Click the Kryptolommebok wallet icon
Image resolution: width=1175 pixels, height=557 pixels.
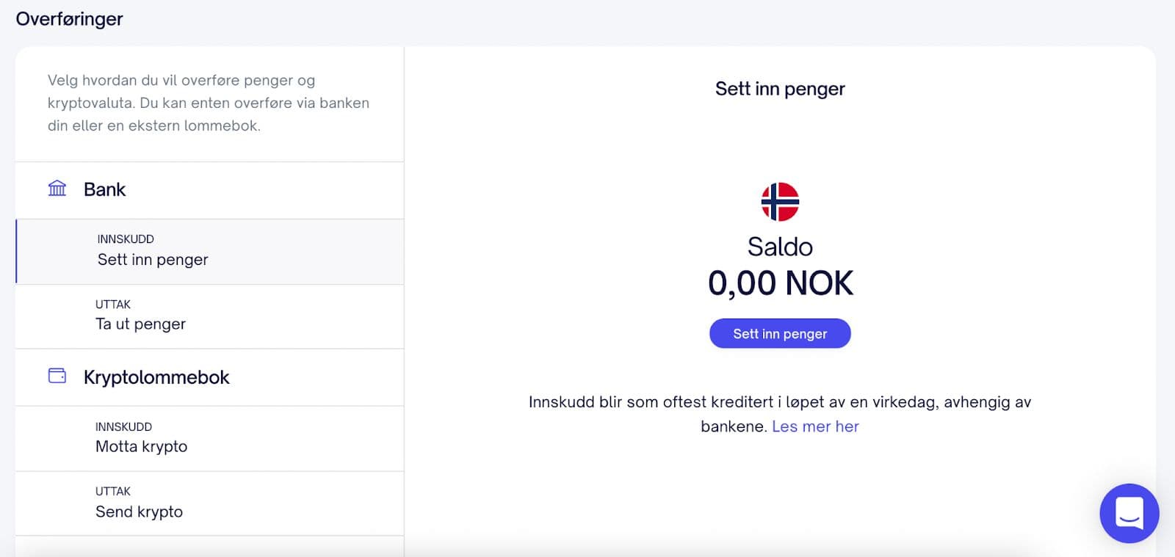tap(57, 376)
